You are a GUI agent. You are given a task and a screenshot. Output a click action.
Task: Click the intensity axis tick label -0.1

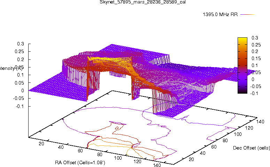click(20, 106)
